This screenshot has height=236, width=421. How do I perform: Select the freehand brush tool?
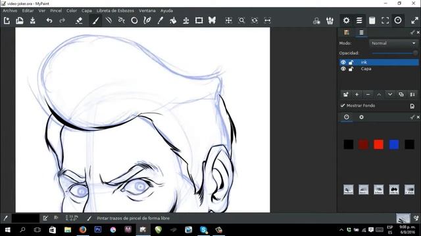click(95, 20)
